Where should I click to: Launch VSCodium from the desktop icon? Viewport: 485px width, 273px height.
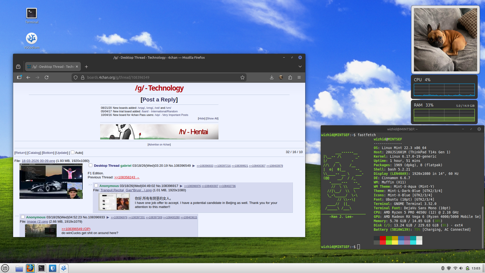click(32, 41)
